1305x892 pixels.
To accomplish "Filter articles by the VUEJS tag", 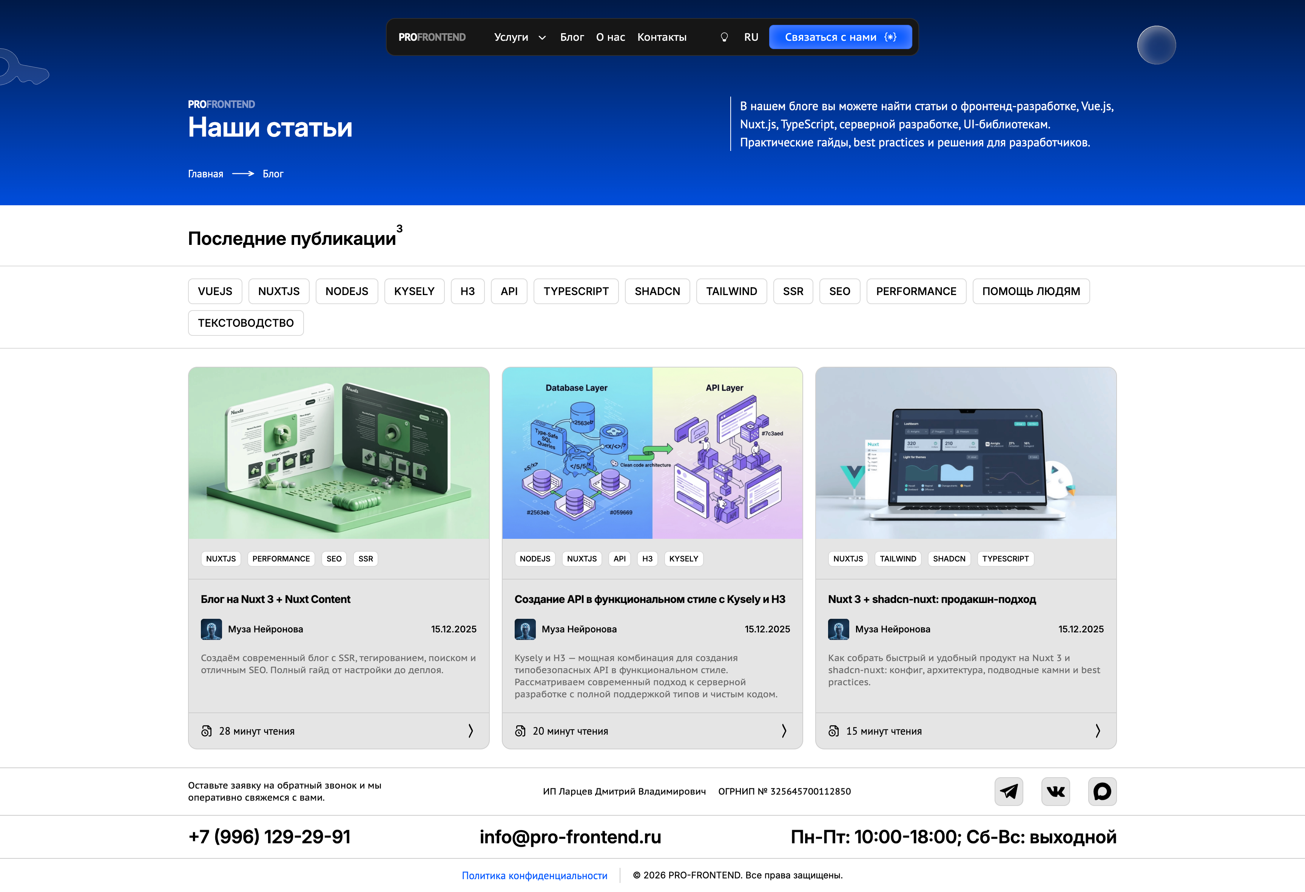I will point(215,291).
